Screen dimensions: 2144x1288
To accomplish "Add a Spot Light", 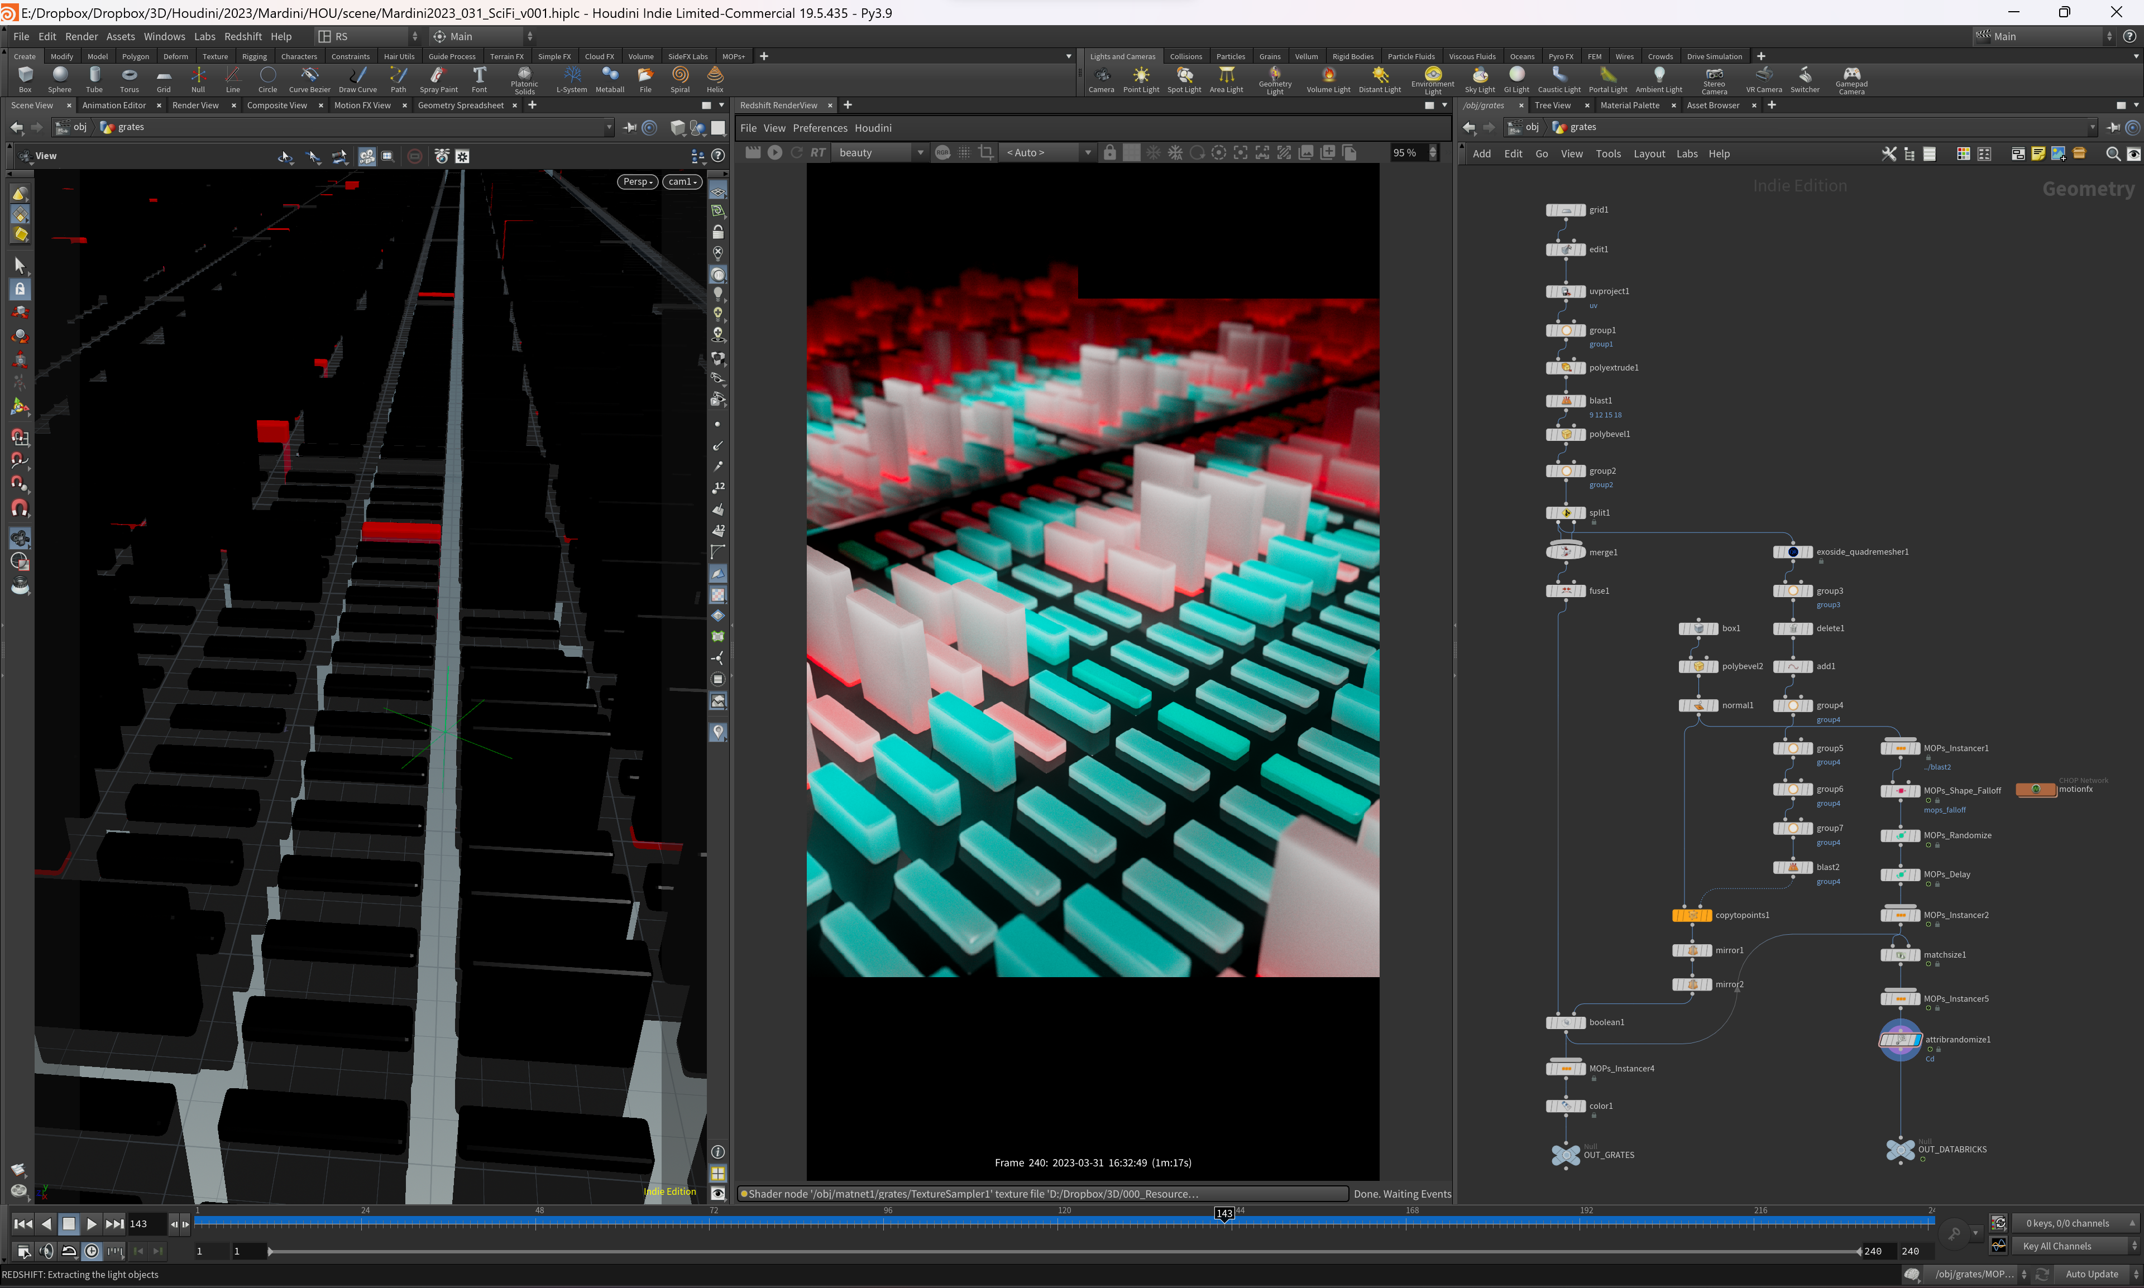I will point(1184,79).
